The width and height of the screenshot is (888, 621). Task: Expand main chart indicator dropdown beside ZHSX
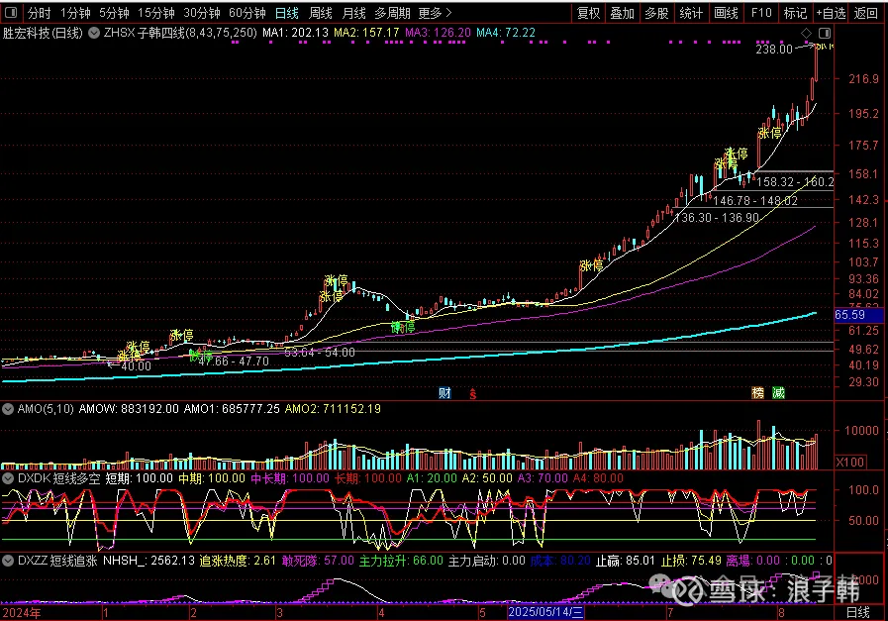[94, 33]
